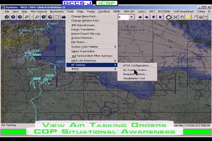Expand System Color Palette submenu
Image resolution: width=212 pixels, height=141 pixels.
click(92, 47)
